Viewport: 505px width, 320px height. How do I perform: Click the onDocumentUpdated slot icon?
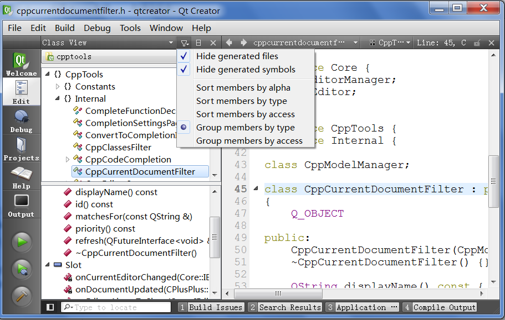pyautogui.click(x=68, y=290)
